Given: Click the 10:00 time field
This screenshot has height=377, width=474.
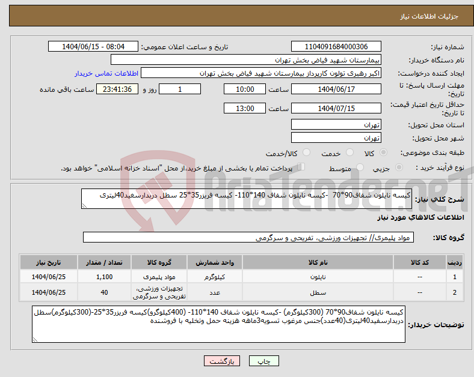Looking at the screenshot, I should click(x=245, y=89).
